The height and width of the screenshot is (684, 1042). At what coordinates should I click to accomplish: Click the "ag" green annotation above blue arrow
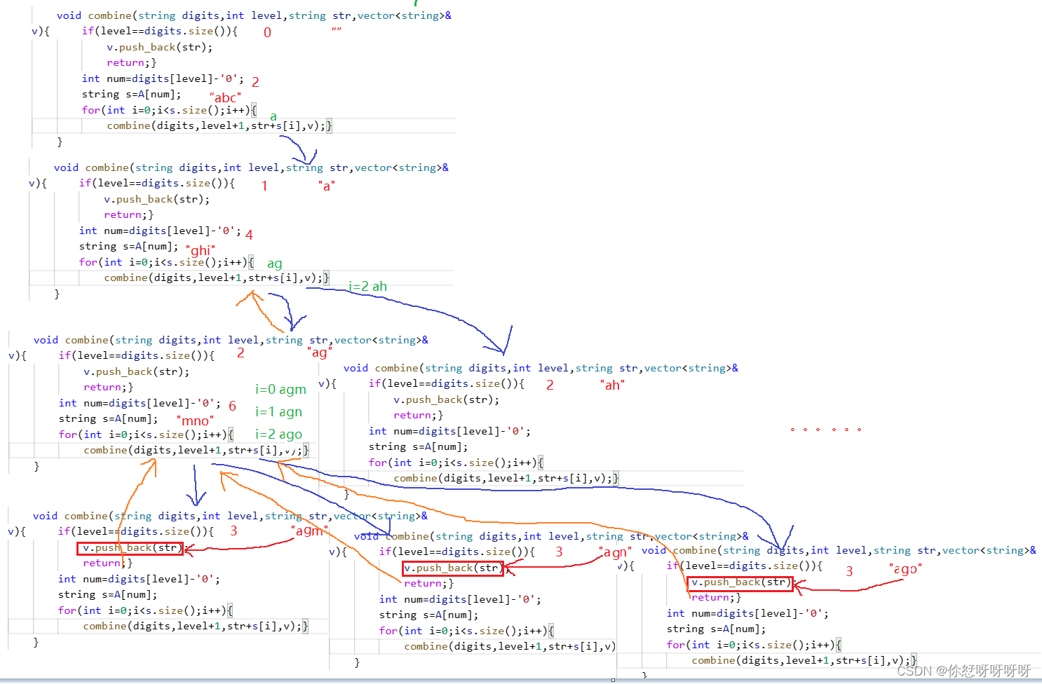(x=275, y=264)
